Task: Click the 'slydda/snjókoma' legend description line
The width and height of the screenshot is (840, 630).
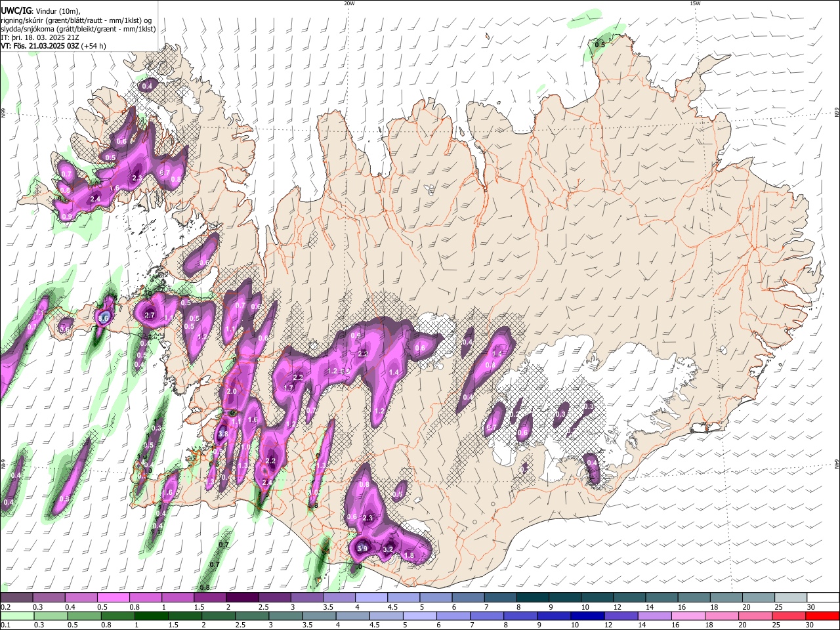Action: [x=78, y=29]
